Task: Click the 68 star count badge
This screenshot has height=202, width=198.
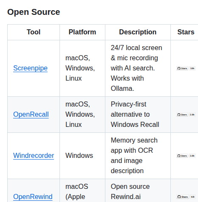Action: coord(192,197)
